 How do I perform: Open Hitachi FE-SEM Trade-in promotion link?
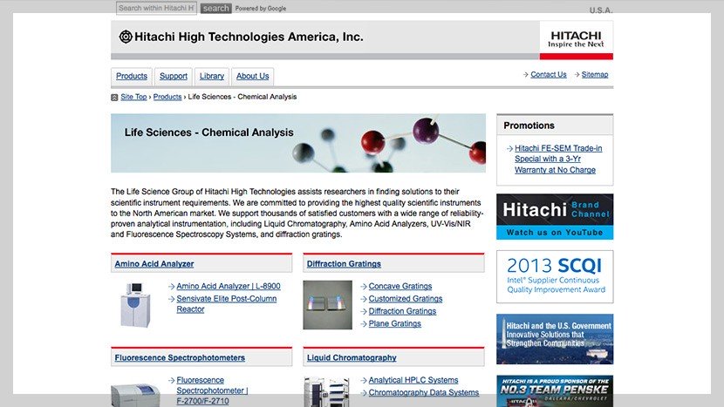(x=558, y=159)
